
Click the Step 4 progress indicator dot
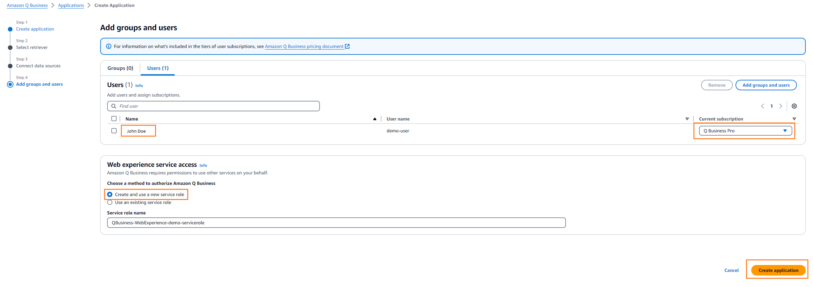[10, 84]
